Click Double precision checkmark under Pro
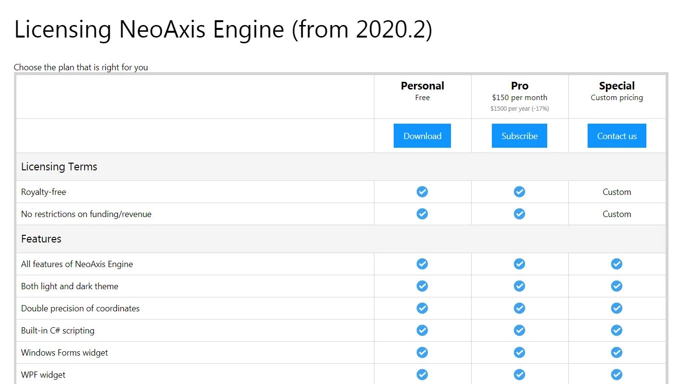681x384 pixels. coord(519,308)
